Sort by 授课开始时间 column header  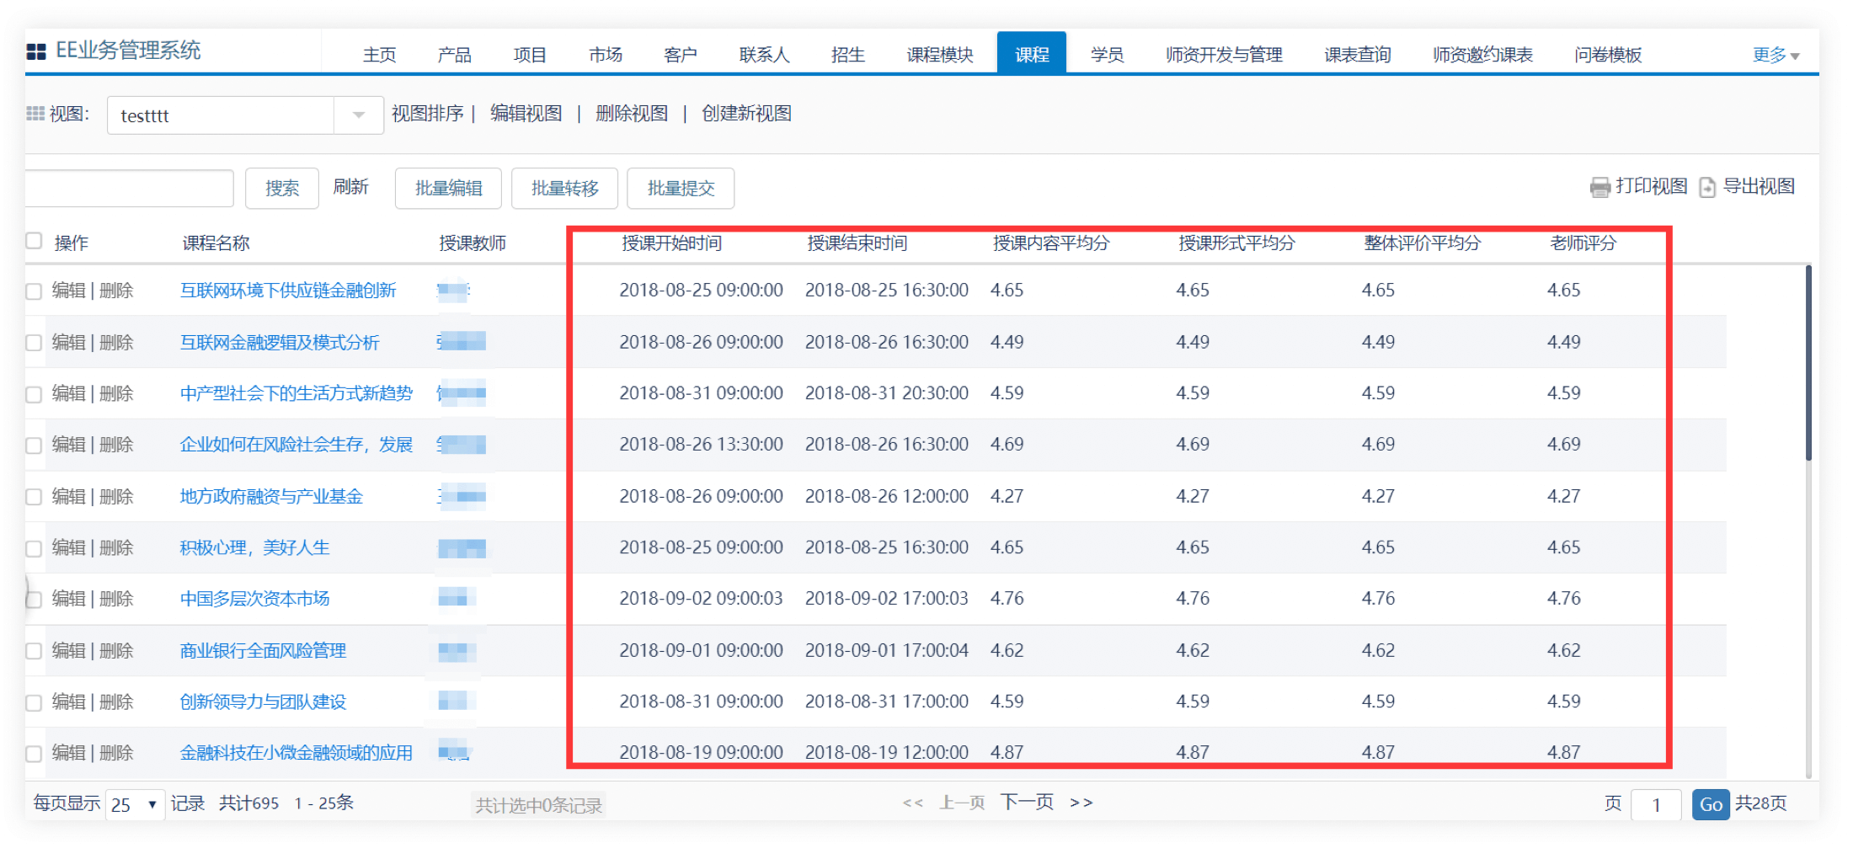(x=671, y=243)
